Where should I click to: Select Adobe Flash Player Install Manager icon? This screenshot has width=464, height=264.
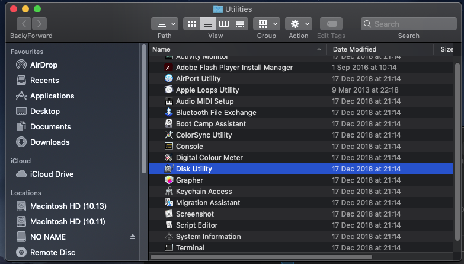click(x=169, y=68)
